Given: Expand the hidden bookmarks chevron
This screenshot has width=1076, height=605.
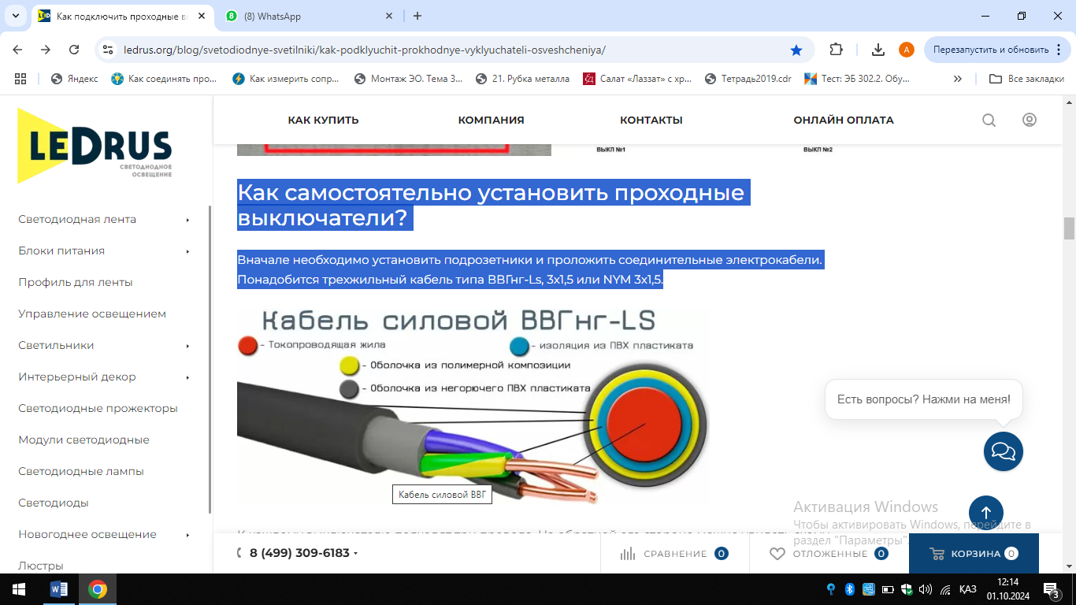Looking at the screenshot, I should [x=958, y=79].
